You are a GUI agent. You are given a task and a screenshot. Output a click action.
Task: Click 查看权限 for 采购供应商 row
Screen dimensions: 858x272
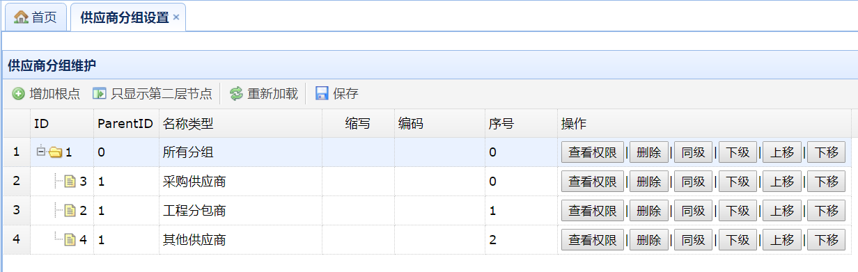(x=593, y=182)
